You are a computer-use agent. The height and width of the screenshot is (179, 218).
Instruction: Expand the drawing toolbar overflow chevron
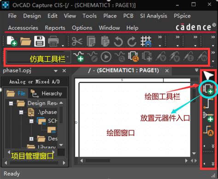(x=213, y=146)
